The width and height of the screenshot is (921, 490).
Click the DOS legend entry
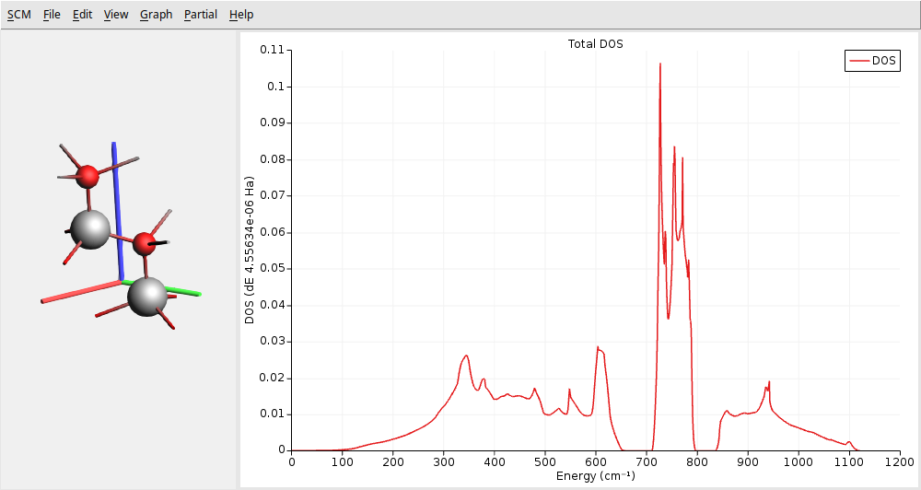pos(883,61)
